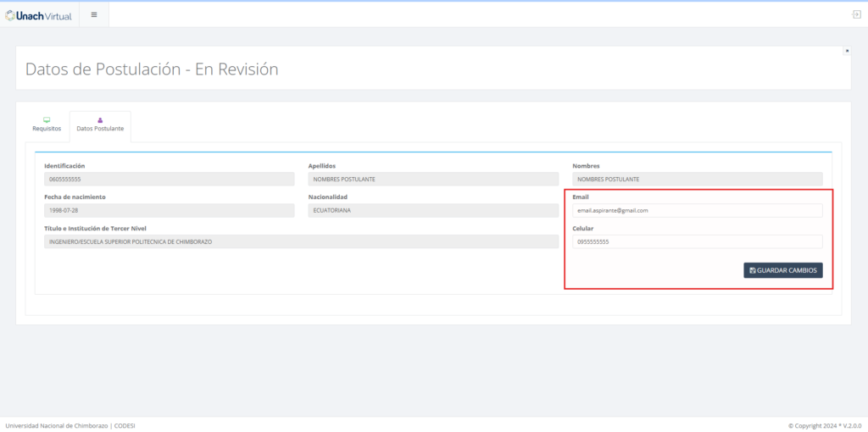The width and height of the screenshot is (868, 432).
Task: Switch to the Requisitos tab
Action: click(x=47, y=129)
